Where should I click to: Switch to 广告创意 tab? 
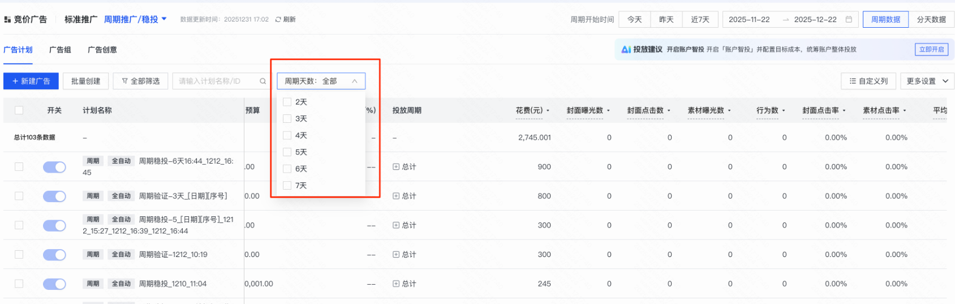[x=102, y=50]
